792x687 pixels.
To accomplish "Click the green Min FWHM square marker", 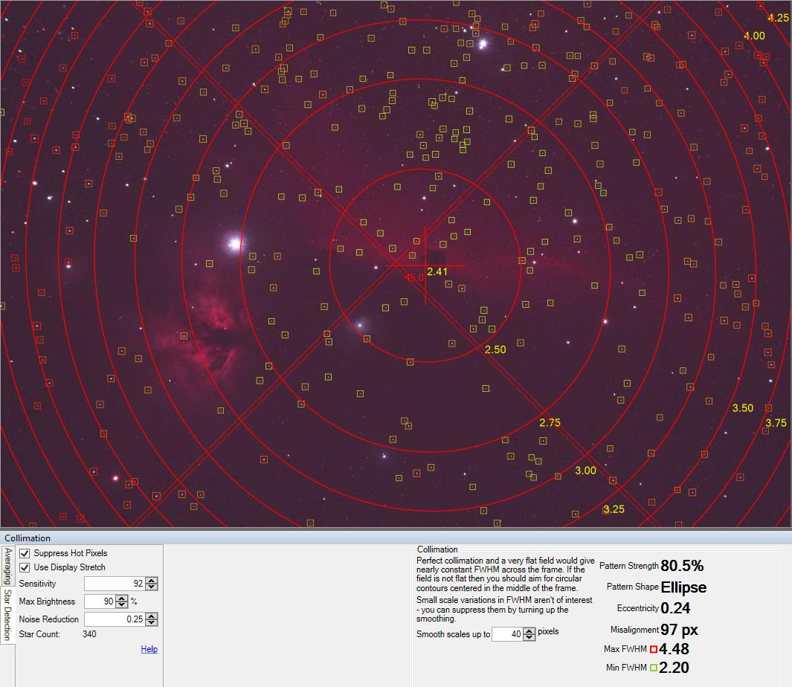I will (654, 668).
